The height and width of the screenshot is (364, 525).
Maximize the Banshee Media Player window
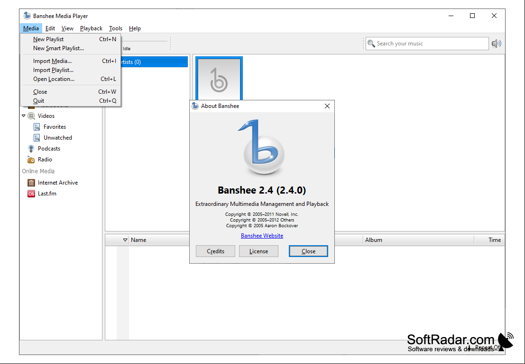tap(472, 16)
